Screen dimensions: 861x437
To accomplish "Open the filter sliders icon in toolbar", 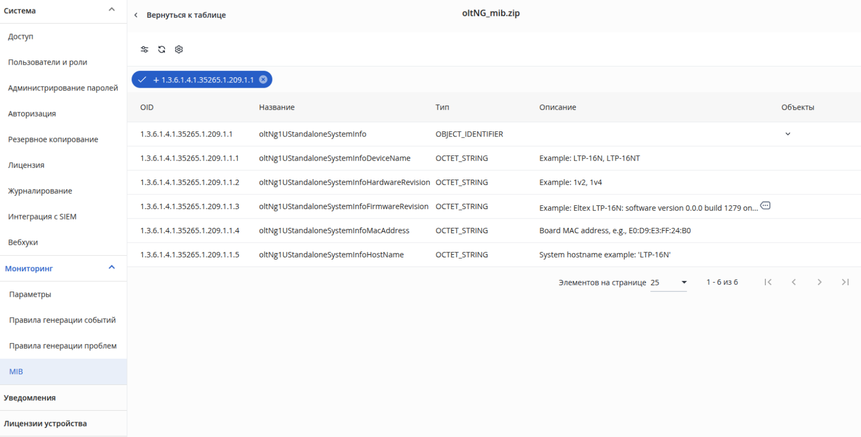I will [x=144, y=49].
